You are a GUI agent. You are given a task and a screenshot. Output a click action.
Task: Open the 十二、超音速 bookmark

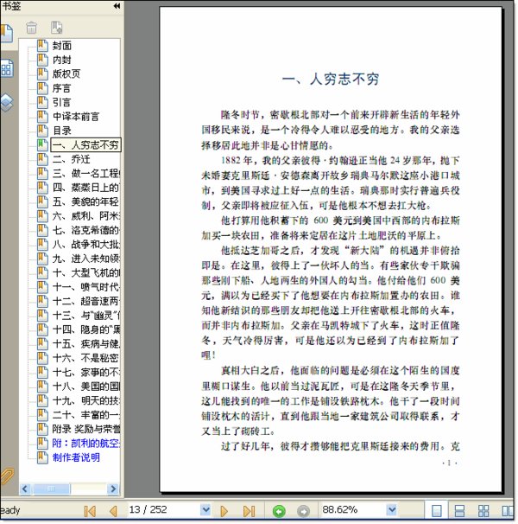(86, 301)
